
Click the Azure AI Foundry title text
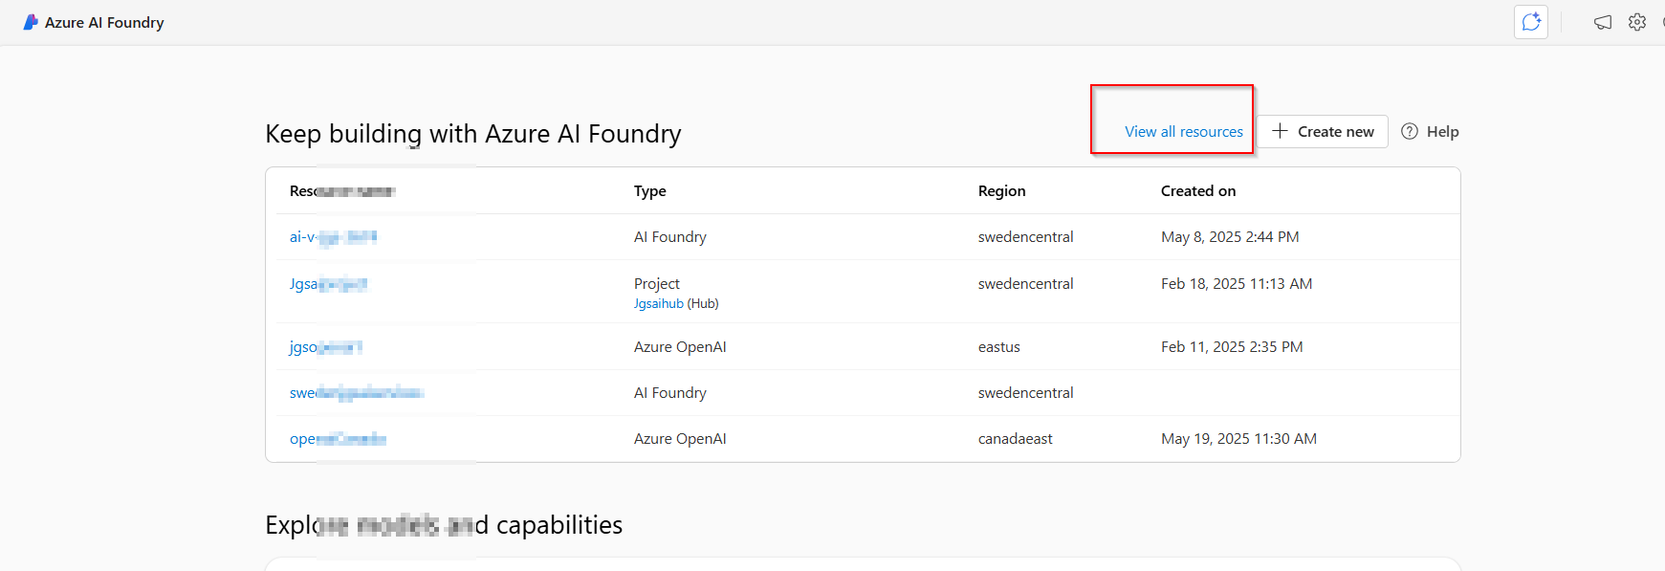pyautogui.click(x=104, y=22)
